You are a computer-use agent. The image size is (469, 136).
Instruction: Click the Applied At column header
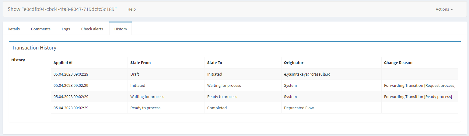(63, 63)
